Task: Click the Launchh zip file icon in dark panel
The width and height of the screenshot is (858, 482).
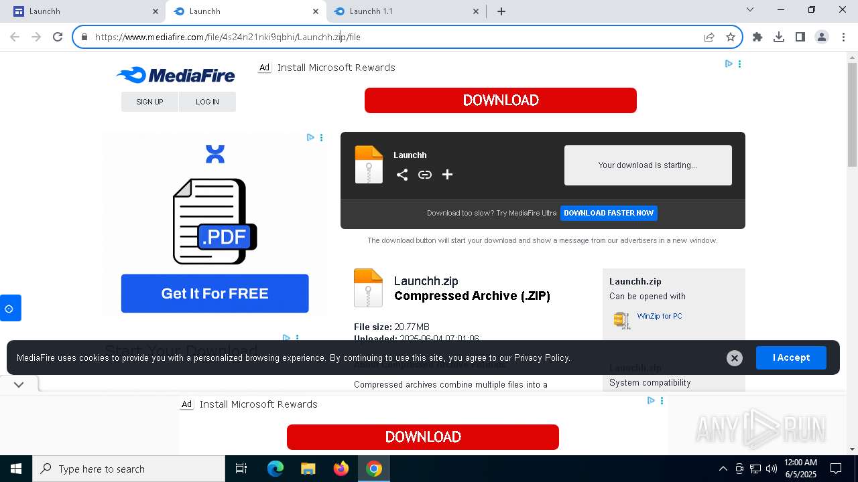Action: [369, 165]
